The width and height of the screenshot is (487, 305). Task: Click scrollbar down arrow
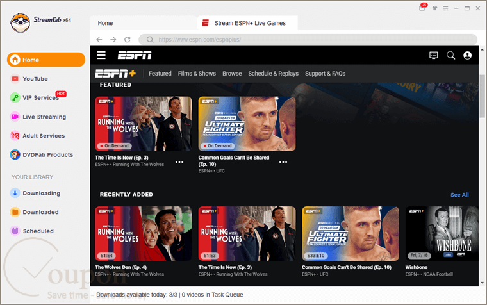[x=482, y=283]
